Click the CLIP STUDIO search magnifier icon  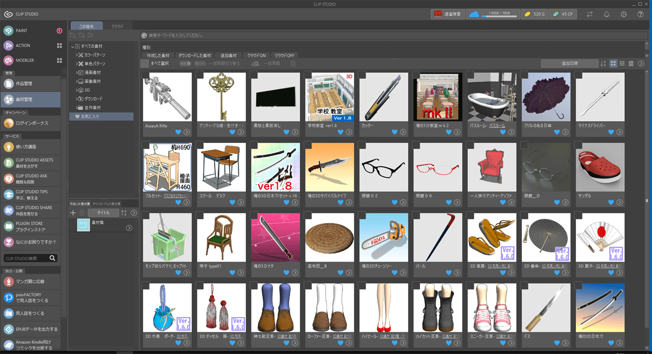[52, 258]
